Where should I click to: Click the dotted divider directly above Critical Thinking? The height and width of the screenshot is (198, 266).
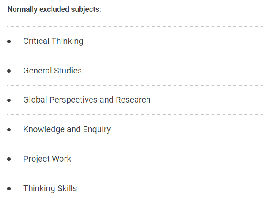coord(136,26)
